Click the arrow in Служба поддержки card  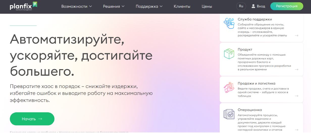[297, 36]
